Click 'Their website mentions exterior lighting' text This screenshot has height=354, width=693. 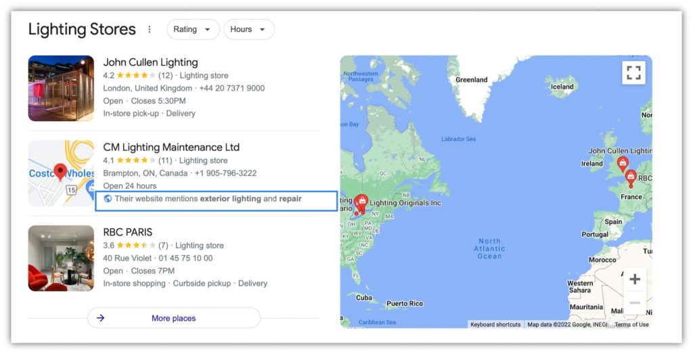[188, 199]
